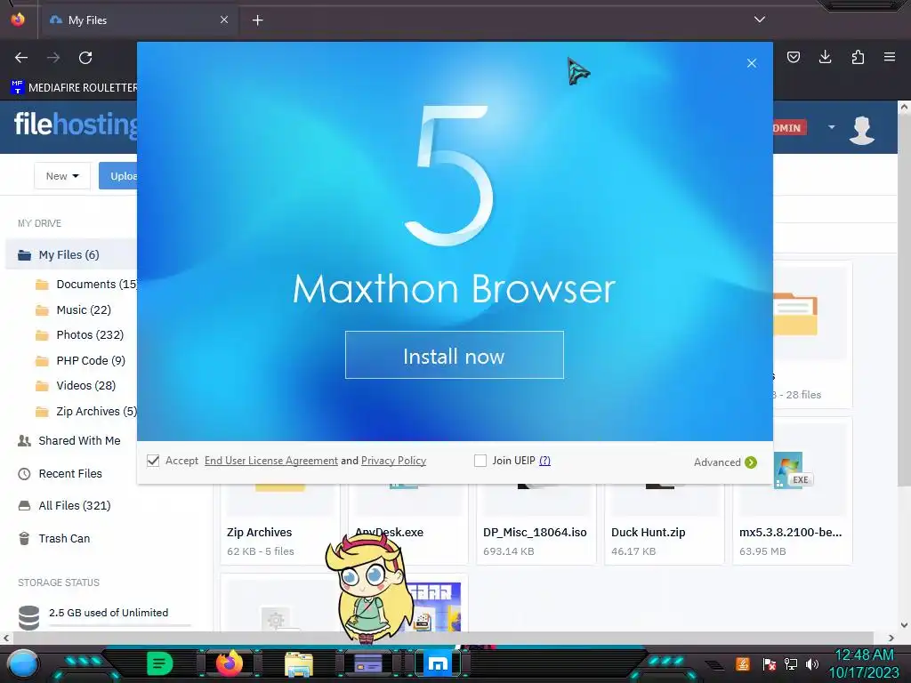
Task: Click the Upload button
Action: tap(118, 176)
